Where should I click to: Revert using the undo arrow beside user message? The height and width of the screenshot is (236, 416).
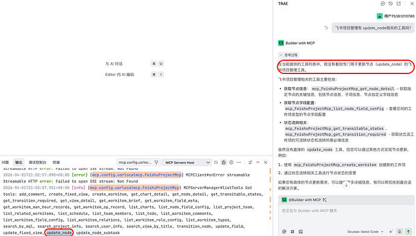point(326,28)
